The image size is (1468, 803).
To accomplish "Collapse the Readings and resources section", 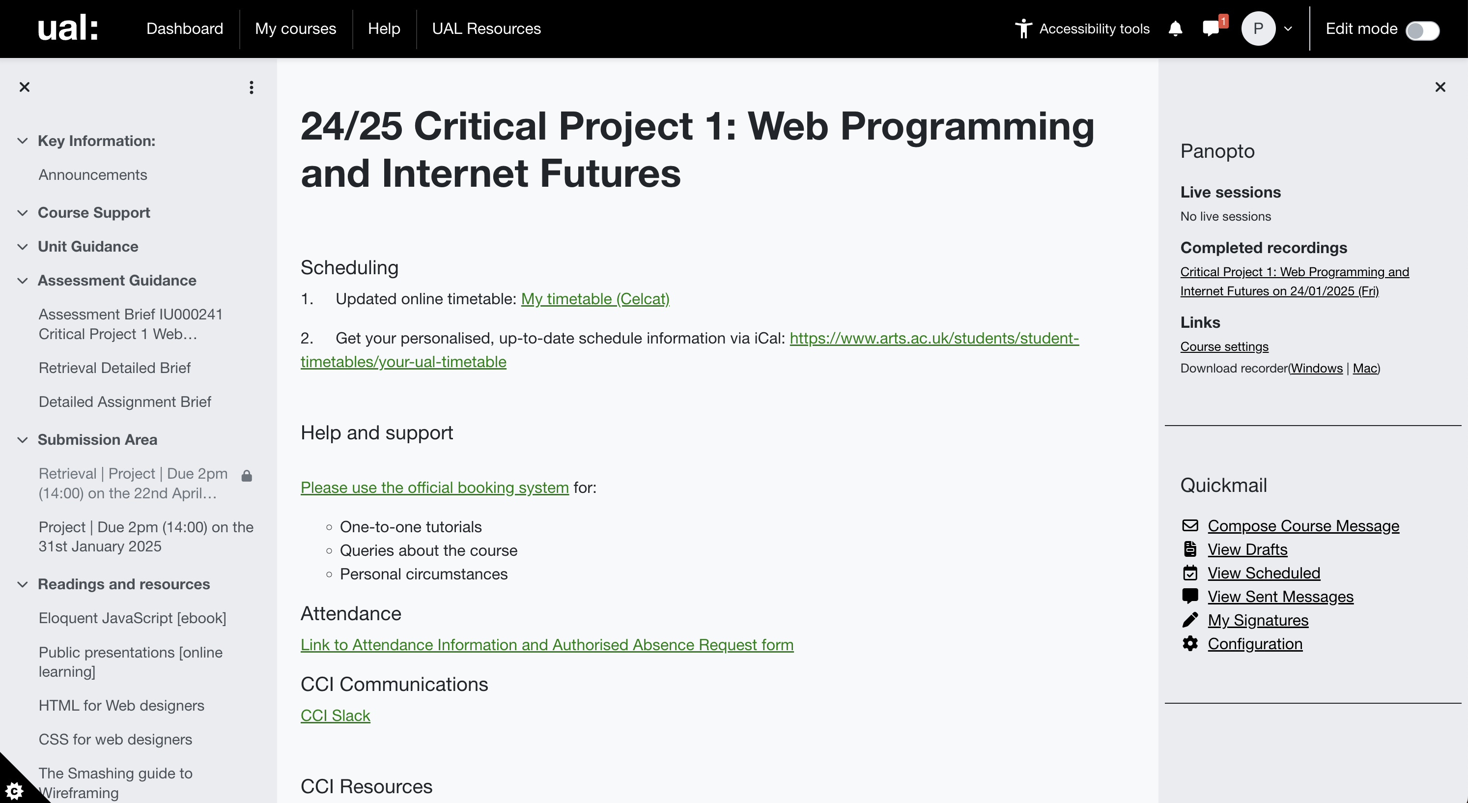I will pos(23,584).
